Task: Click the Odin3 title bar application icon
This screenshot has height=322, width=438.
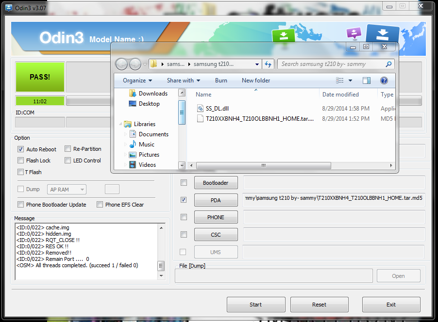Action: [9, 8]
